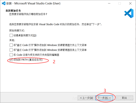Viewport: 136px width, 103px height.
Task: Check register Code as supported file editor
Action: (x=11, y=55)
